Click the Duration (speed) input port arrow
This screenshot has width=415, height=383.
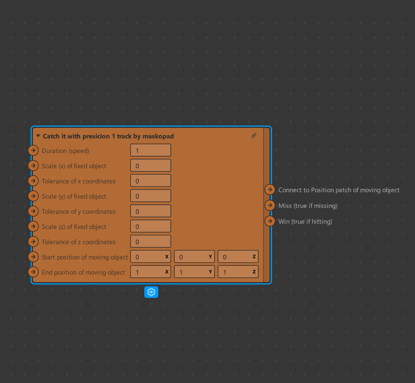click(33, 151)
